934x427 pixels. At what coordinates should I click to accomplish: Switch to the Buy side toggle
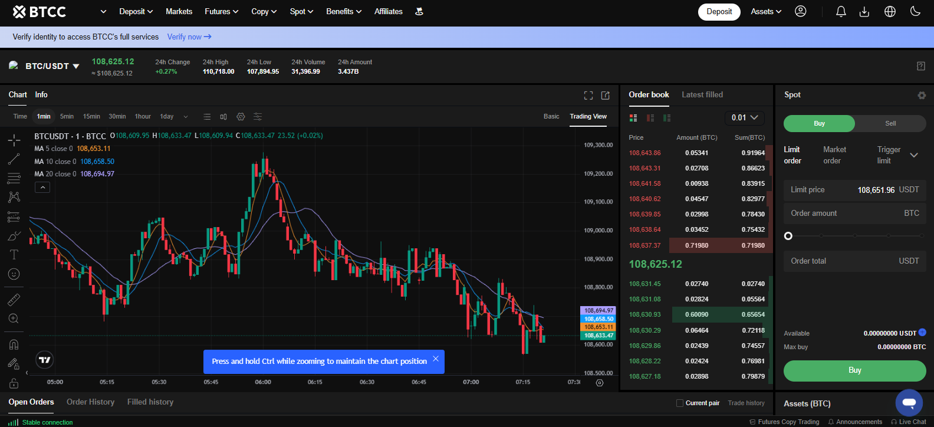[x=819, y=123]
